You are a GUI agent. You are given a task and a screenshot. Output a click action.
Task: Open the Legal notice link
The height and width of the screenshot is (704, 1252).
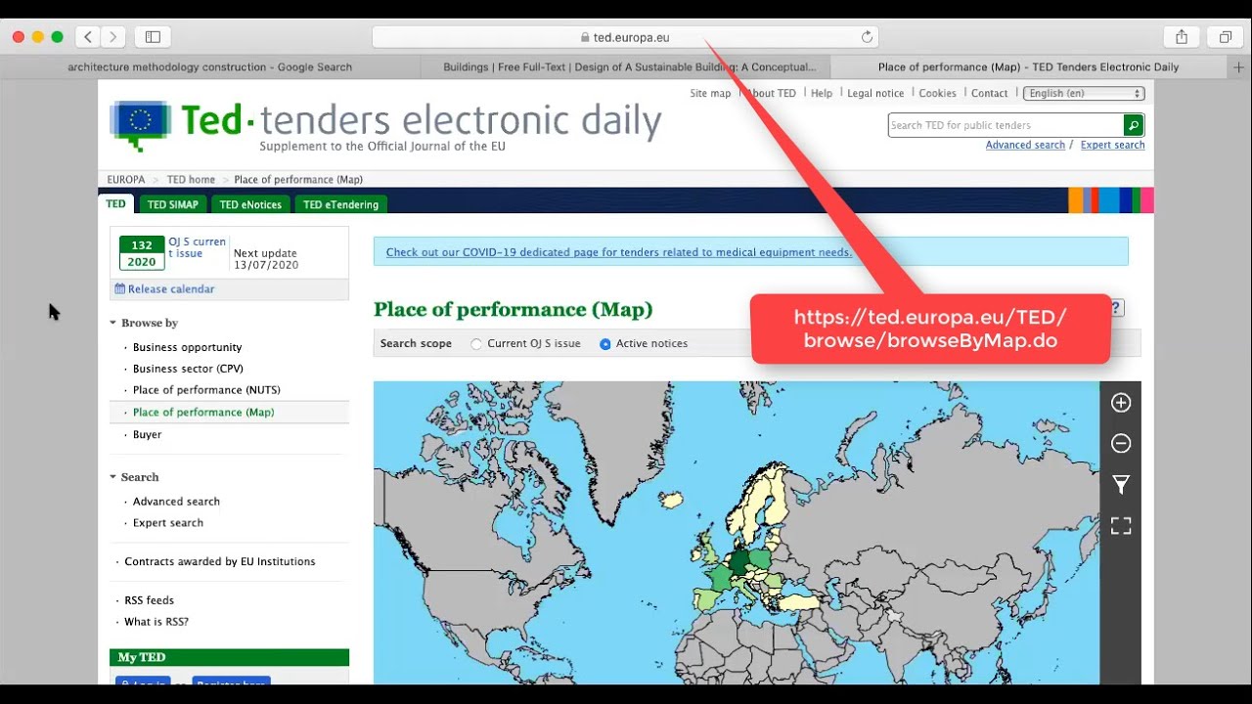tap(875, 94)
